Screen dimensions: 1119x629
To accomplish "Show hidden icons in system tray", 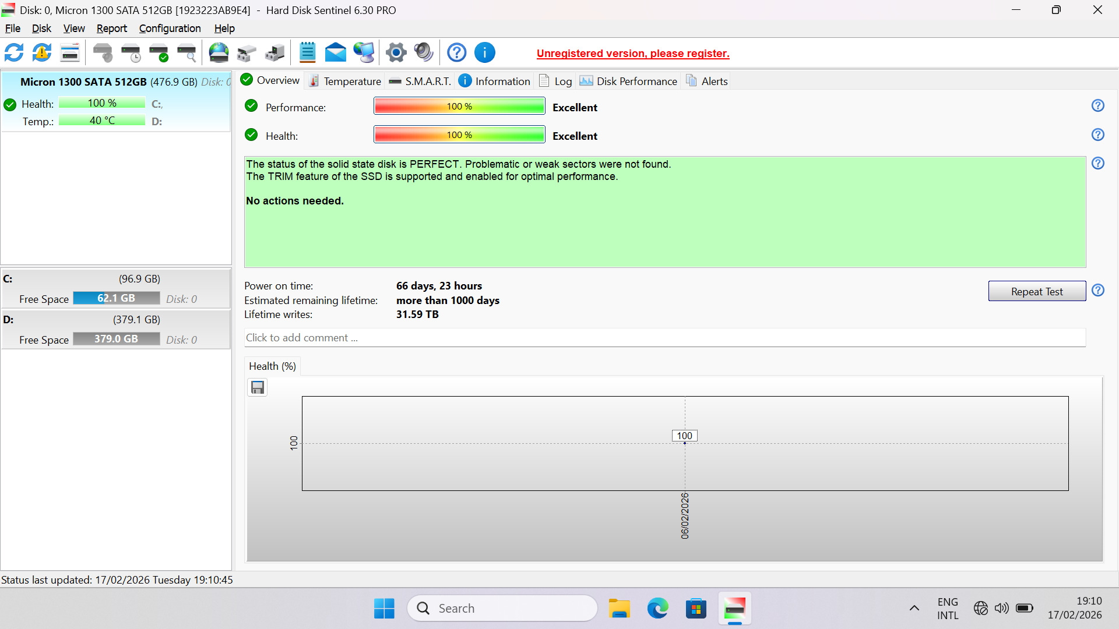I will [914, 608].
